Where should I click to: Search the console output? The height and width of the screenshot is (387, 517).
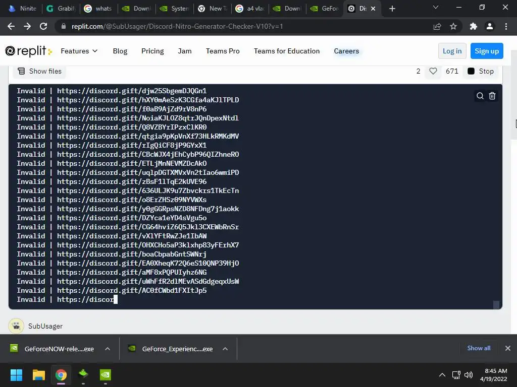(480, 96)
